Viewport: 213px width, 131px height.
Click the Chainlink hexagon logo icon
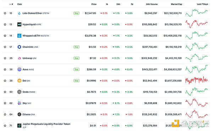[19, 47]
